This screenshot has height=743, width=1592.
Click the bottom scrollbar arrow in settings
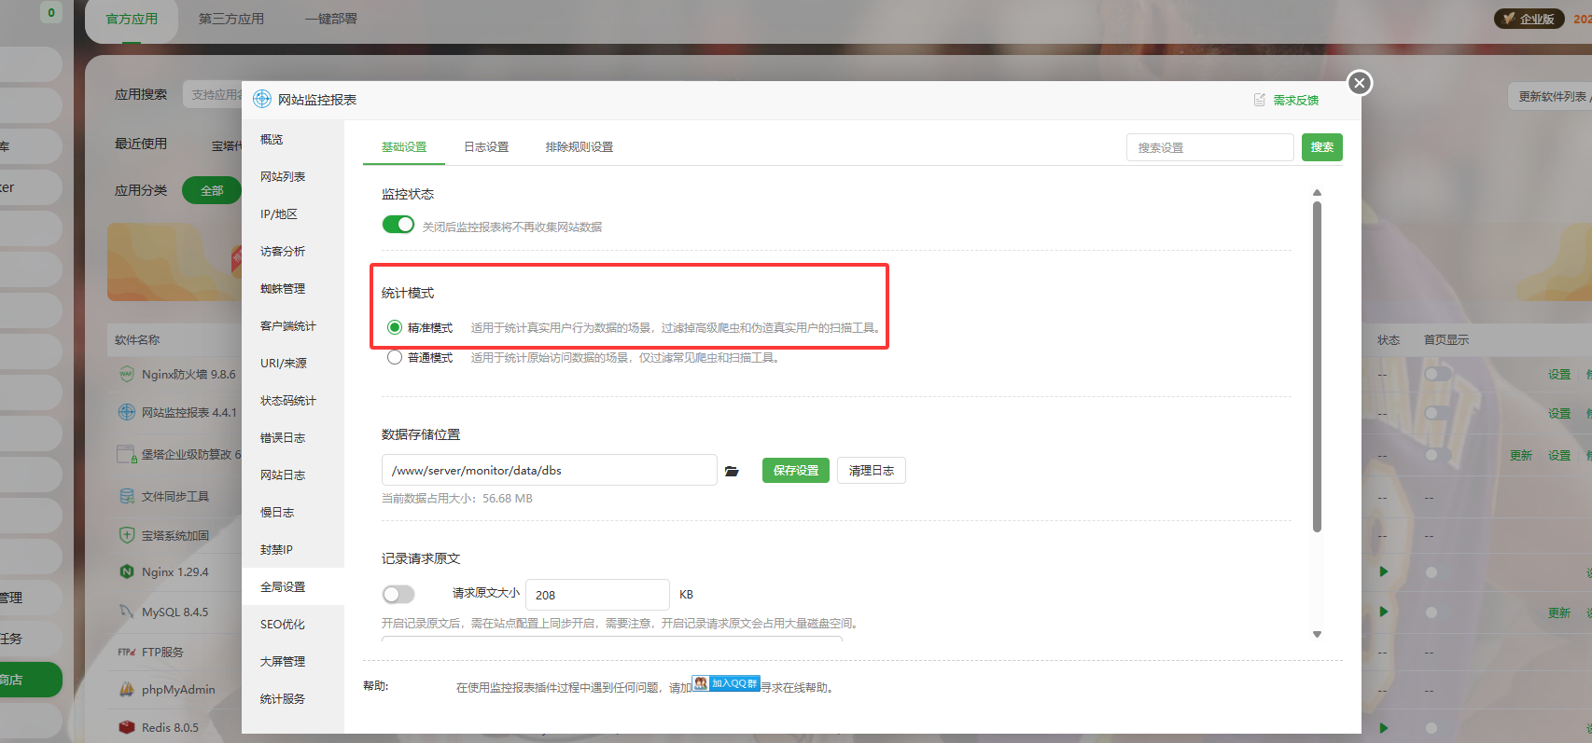tap(1318, 635)
